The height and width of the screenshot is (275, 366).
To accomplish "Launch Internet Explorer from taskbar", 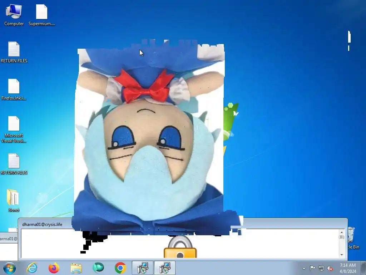I will [x=32, y=268].
